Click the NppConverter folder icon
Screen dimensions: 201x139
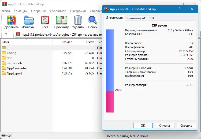tap(4, 68)
